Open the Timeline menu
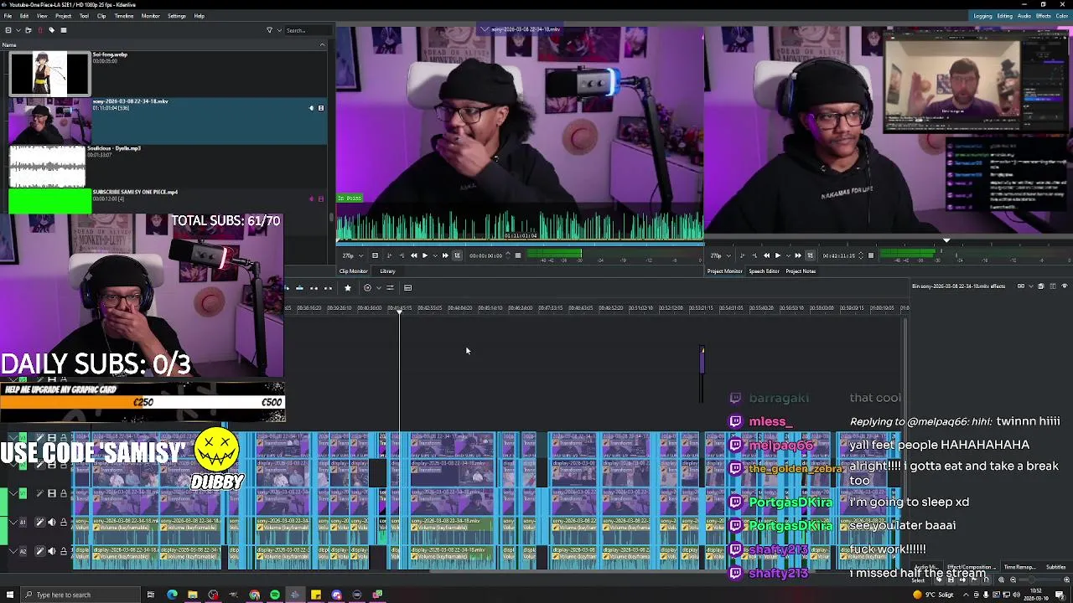This screenshot has height=603, width=1073. [123, 16]
